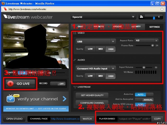
Task: Click the viewers people icon
Action: [x=141, y=17]
